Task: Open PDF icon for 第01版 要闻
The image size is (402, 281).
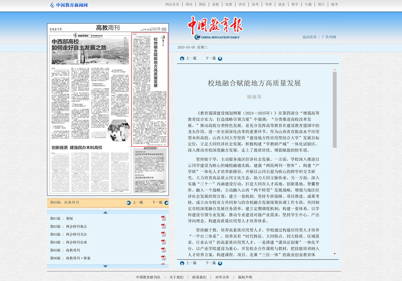Action: (163, 218)
